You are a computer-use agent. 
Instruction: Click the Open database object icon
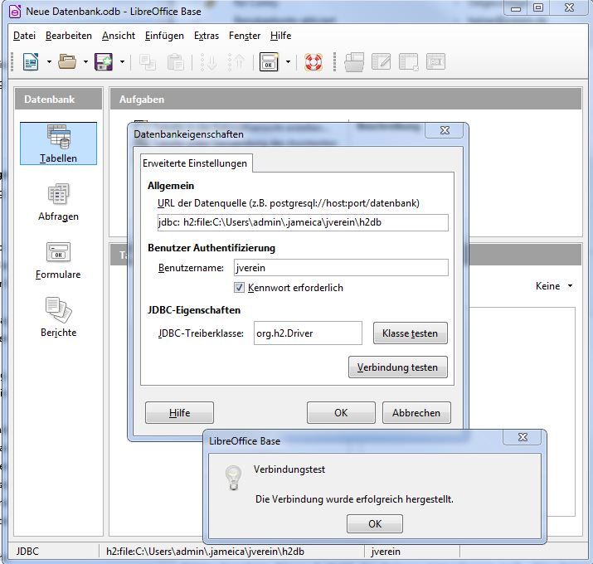pos(354,62)
